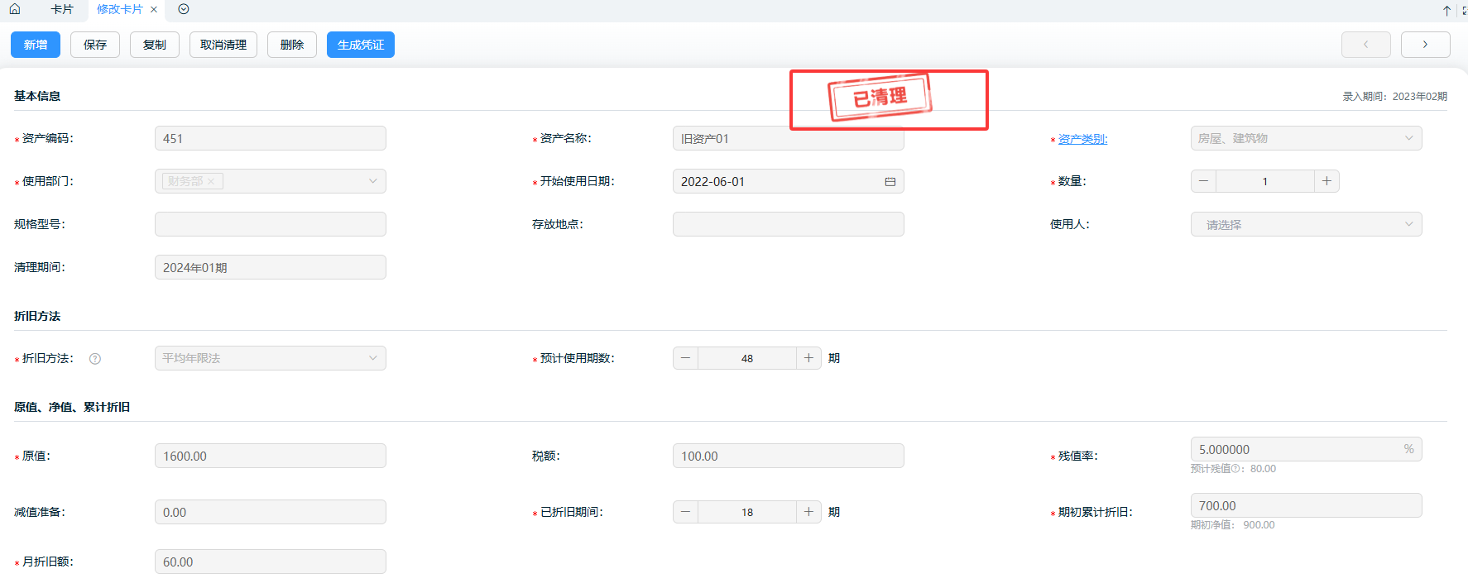Click the 取消清理 button
1468x588 pixels.
[223, 45]
